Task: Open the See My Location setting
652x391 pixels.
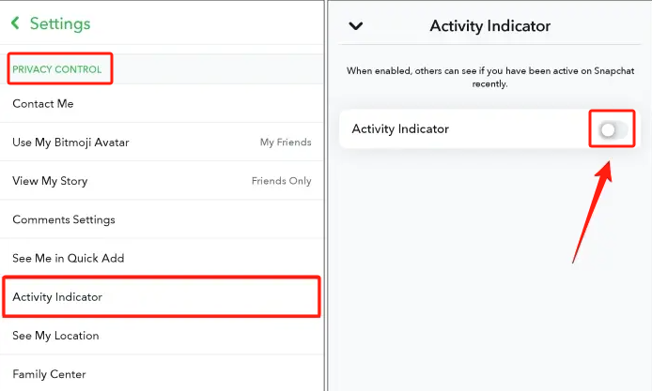Action: (55, 336)
